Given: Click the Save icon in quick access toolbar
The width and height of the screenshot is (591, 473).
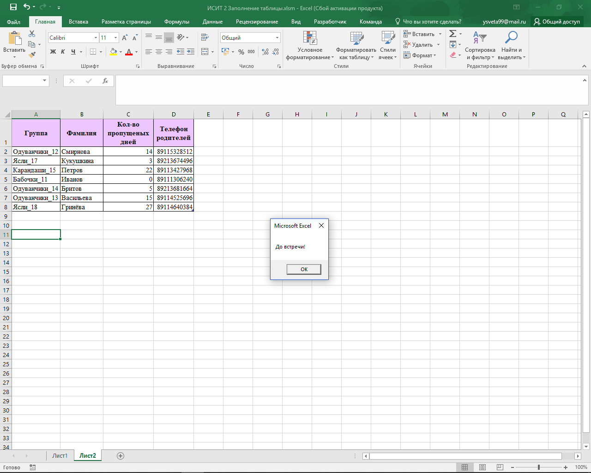Looking at the screenshot, I should click(x=13, y=7).
